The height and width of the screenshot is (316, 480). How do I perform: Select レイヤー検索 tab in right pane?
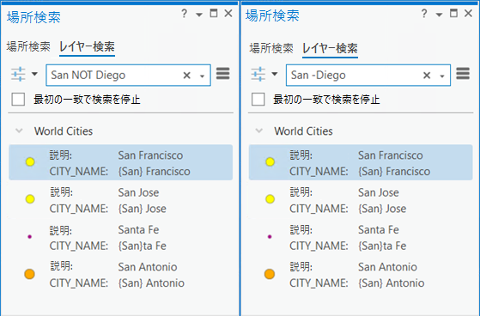pyautogui.click(x=330, y=49)
